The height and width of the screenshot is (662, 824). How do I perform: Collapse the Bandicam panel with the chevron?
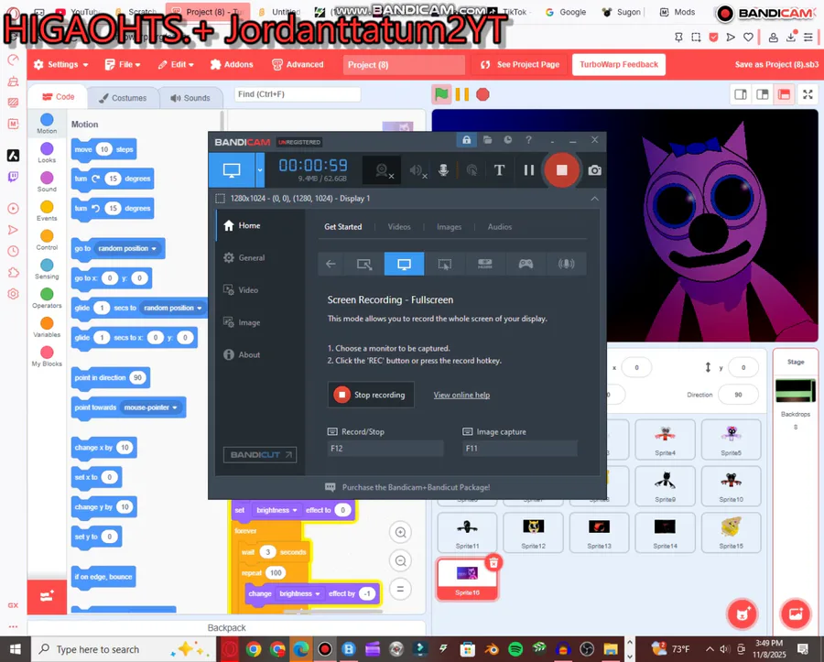pos(594,199)
